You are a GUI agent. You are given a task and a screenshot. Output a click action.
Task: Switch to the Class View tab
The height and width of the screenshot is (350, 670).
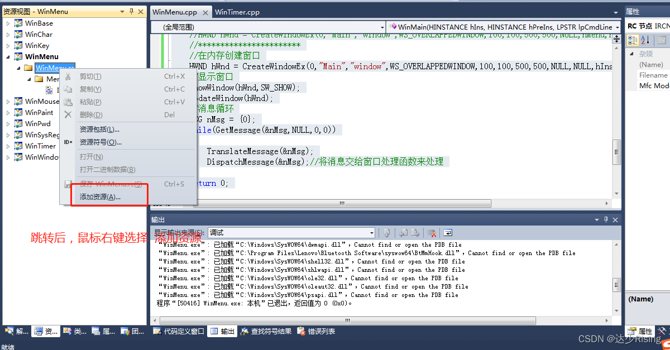coord(74,332)
